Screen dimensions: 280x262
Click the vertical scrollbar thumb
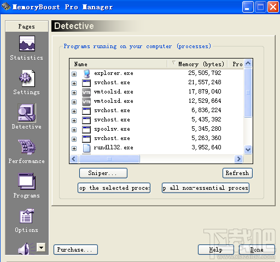[248, 92]
